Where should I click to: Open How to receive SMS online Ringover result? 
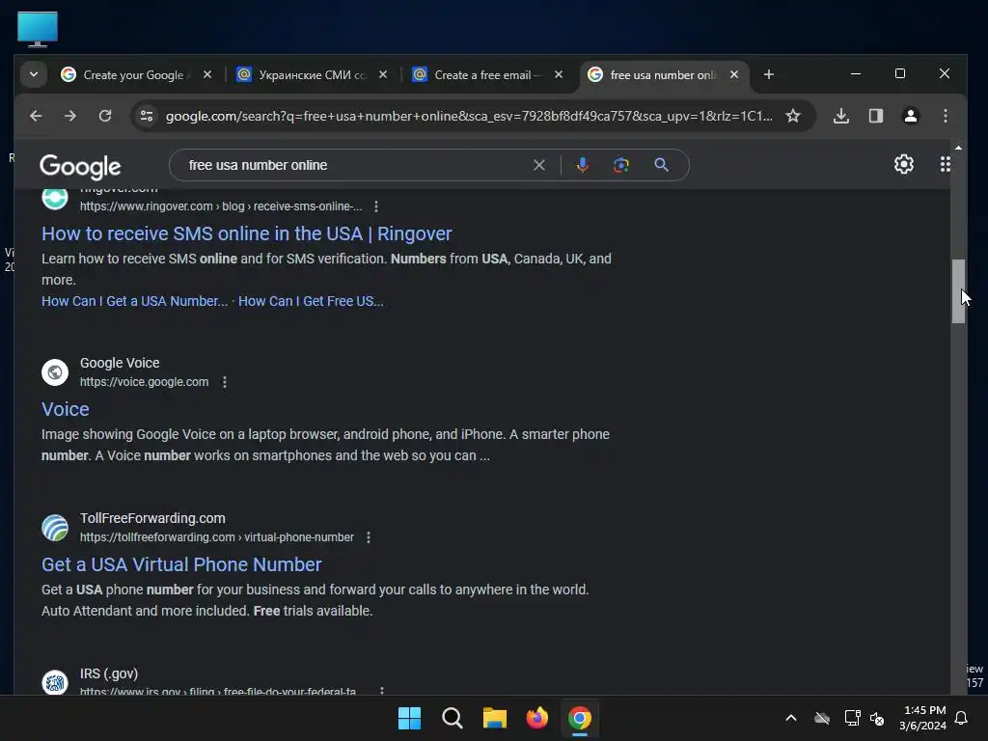coord(246,233)
